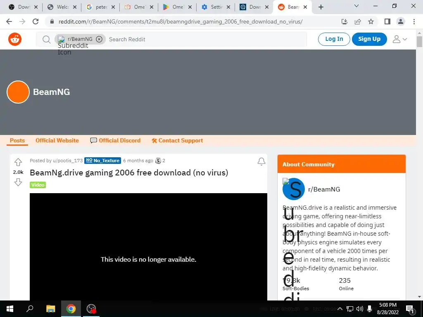The width and height of the screenshot is (423, 317).
Task: Open a new browser tab with plus
Action: point(321,7)
